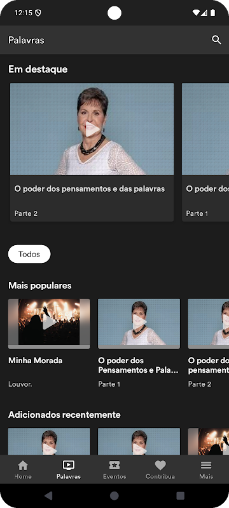Tap the Parte 2 label in featured card
Image resolution: width=229 pixels, height=508 pixels.
[26, 213]
